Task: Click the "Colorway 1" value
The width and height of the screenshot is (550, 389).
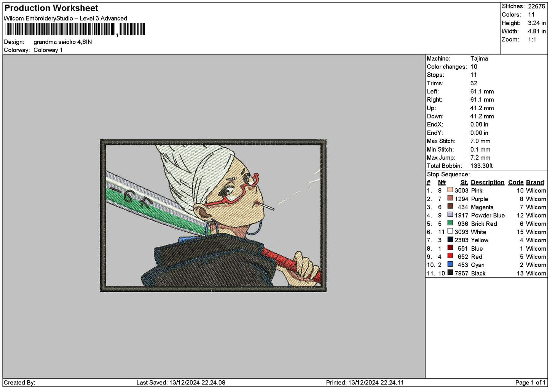Action: (x=48, y=50)
